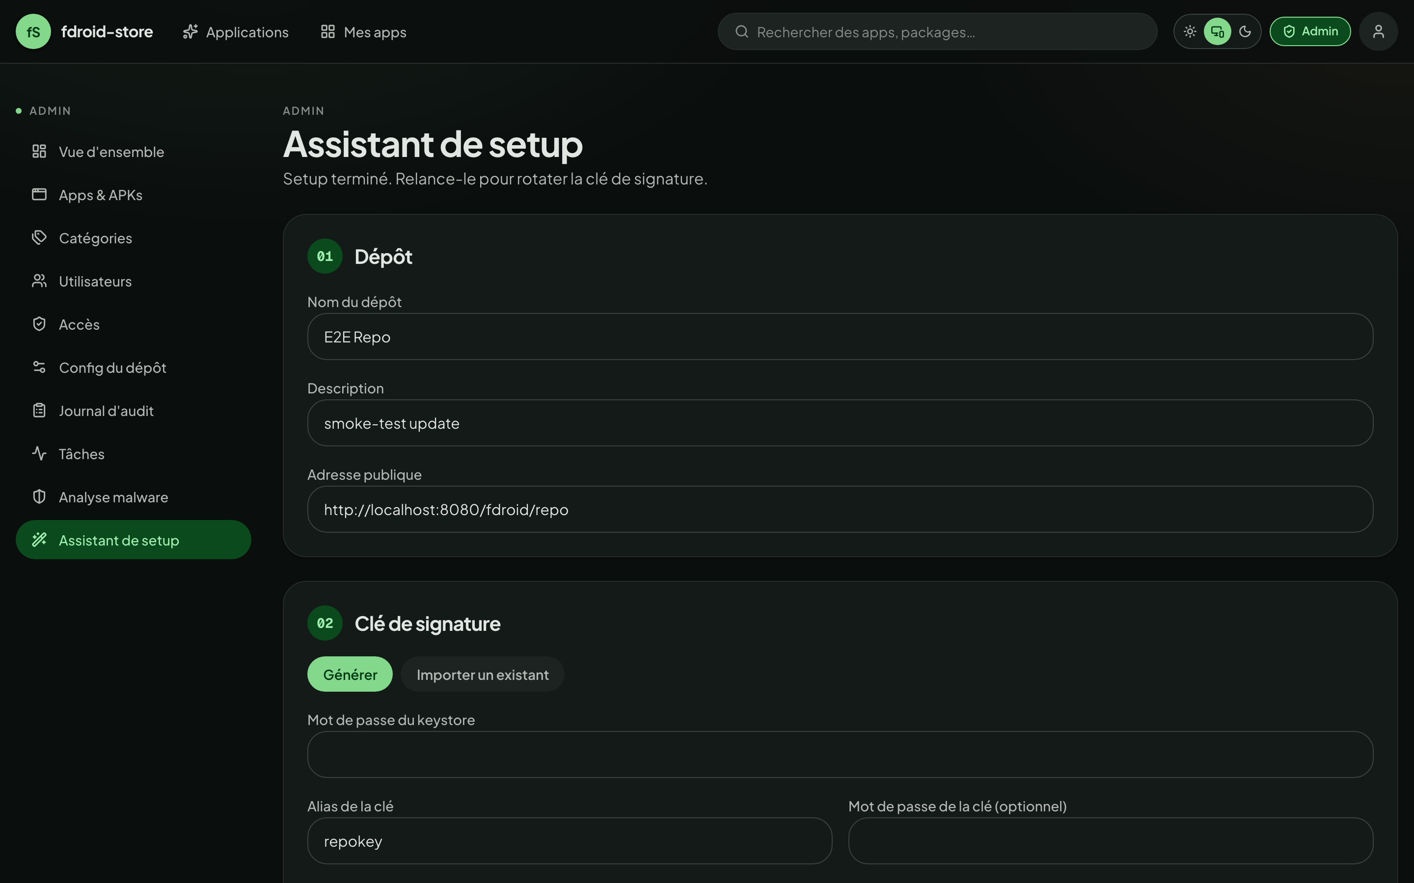Click the 'Setup terminé' subtitle text
This screenshot has height=883, width=1414.
(x=495, y=179)
